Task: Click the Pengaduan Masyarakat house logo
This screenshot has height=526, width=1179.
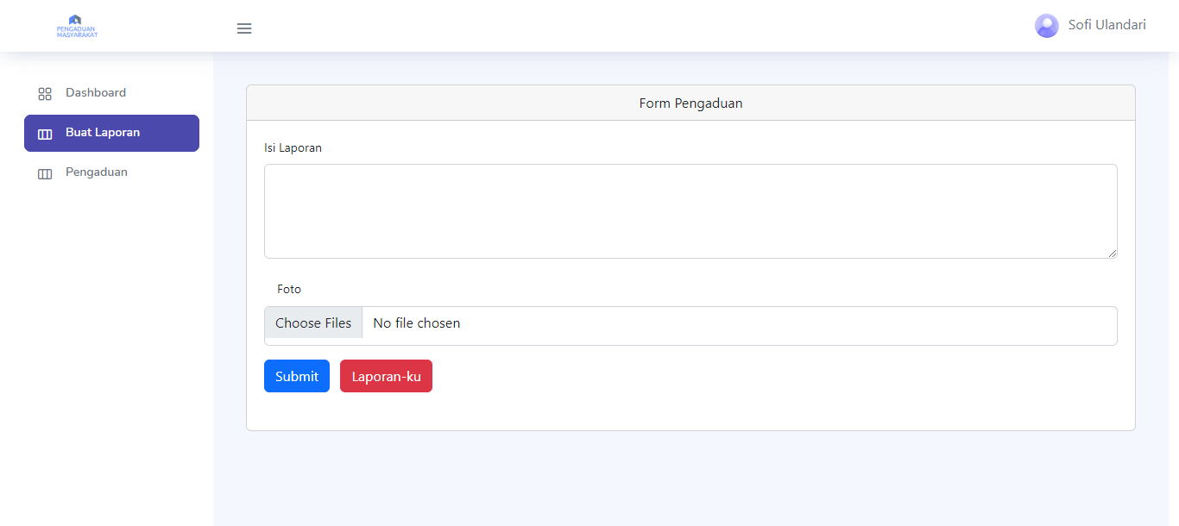Action: [x=75, y=19]
